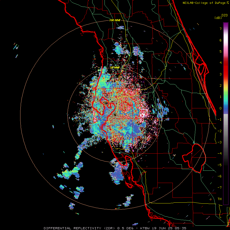The width and height of the screenshot is (230, 230).
Task: Click the TH label on color scale
Action: pyautogui.click(x=220, y=199)
